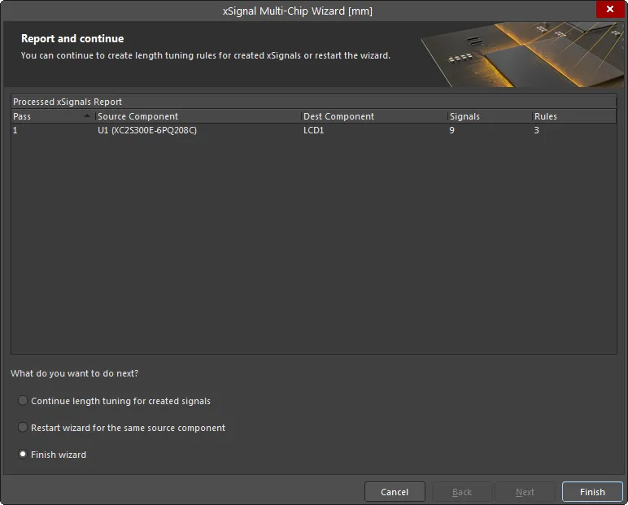Click Pass number 1 in report row
This screenshot has height=505, width=628.
pos(15,130)
